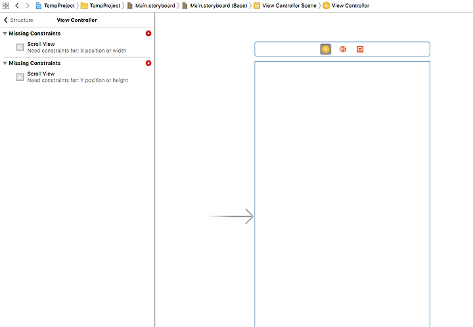Select the view controller canvas view

click(x=342, y=194)
